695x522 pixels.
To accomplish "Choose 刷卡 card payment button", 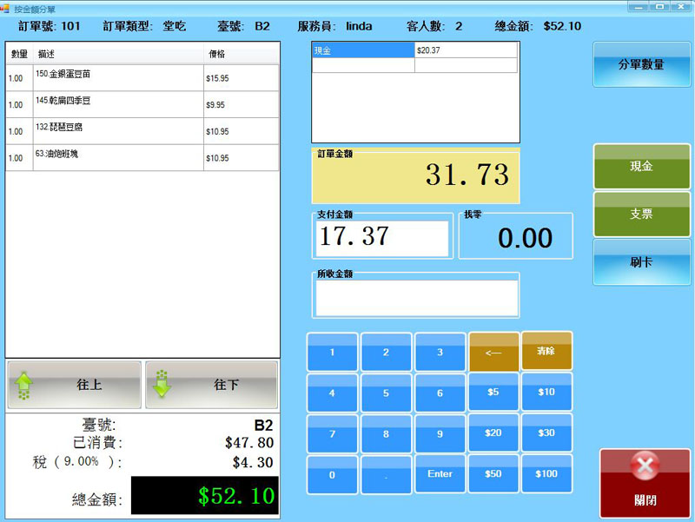I will (641, 261).
